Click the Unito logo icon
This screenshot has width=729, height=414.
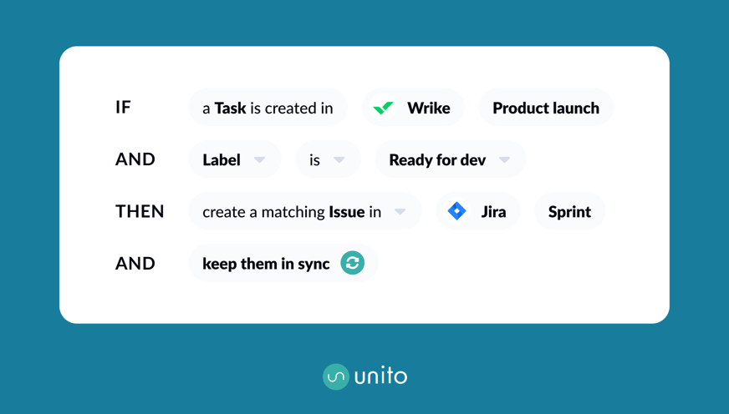[336, 376]
